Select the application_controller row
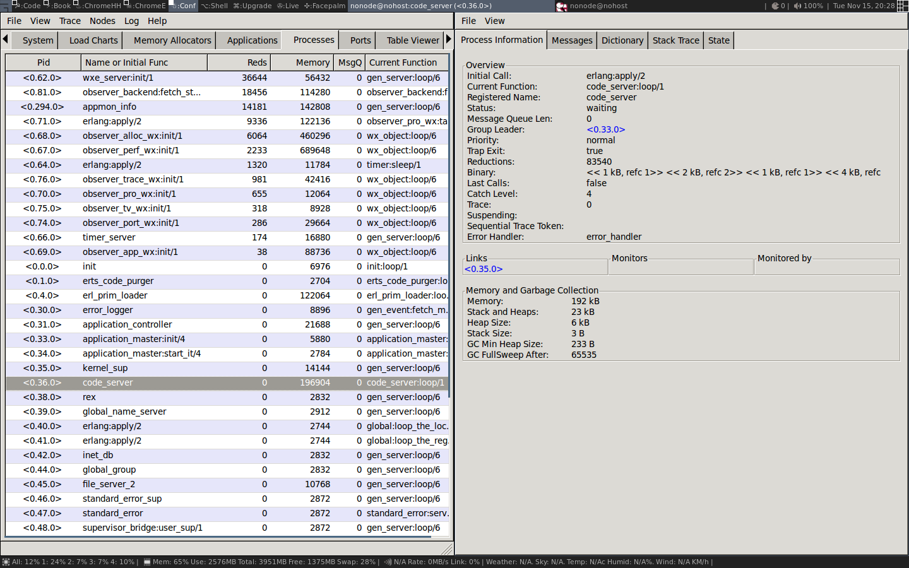909x568 pixels. [x=227, y=324]
